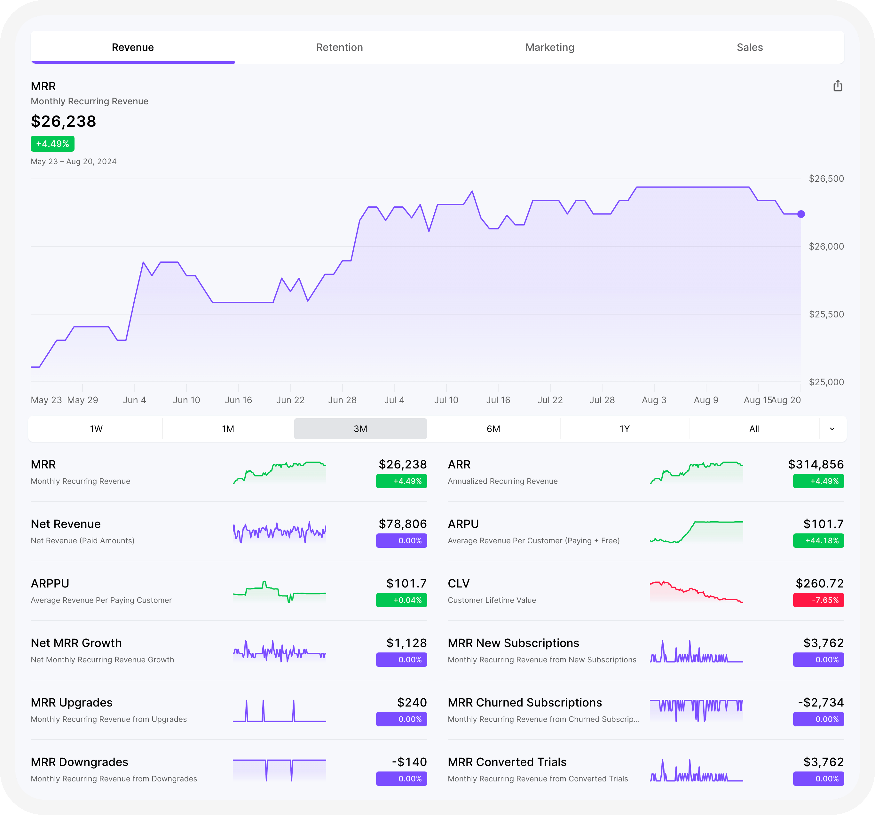The width and height of the screenshot is (875, 815).
Task: Switch to the Retention tab
Action: pos(339,47)
